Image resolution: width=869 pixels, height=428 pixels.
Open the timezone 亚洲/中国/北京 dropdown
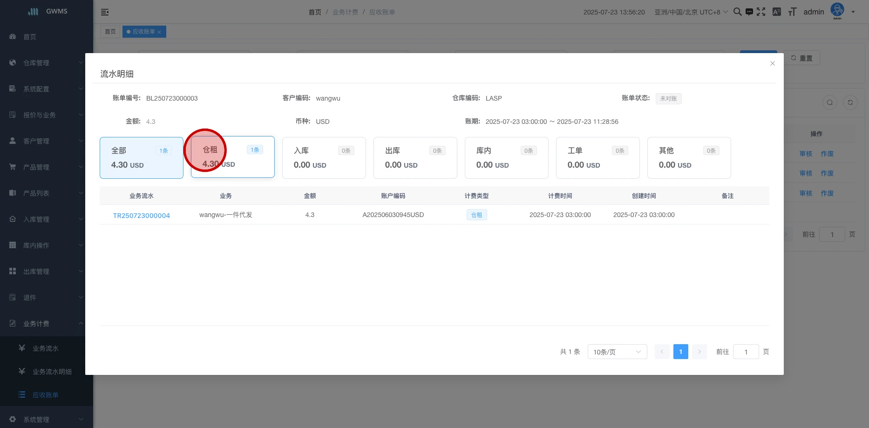pos(691,12)
